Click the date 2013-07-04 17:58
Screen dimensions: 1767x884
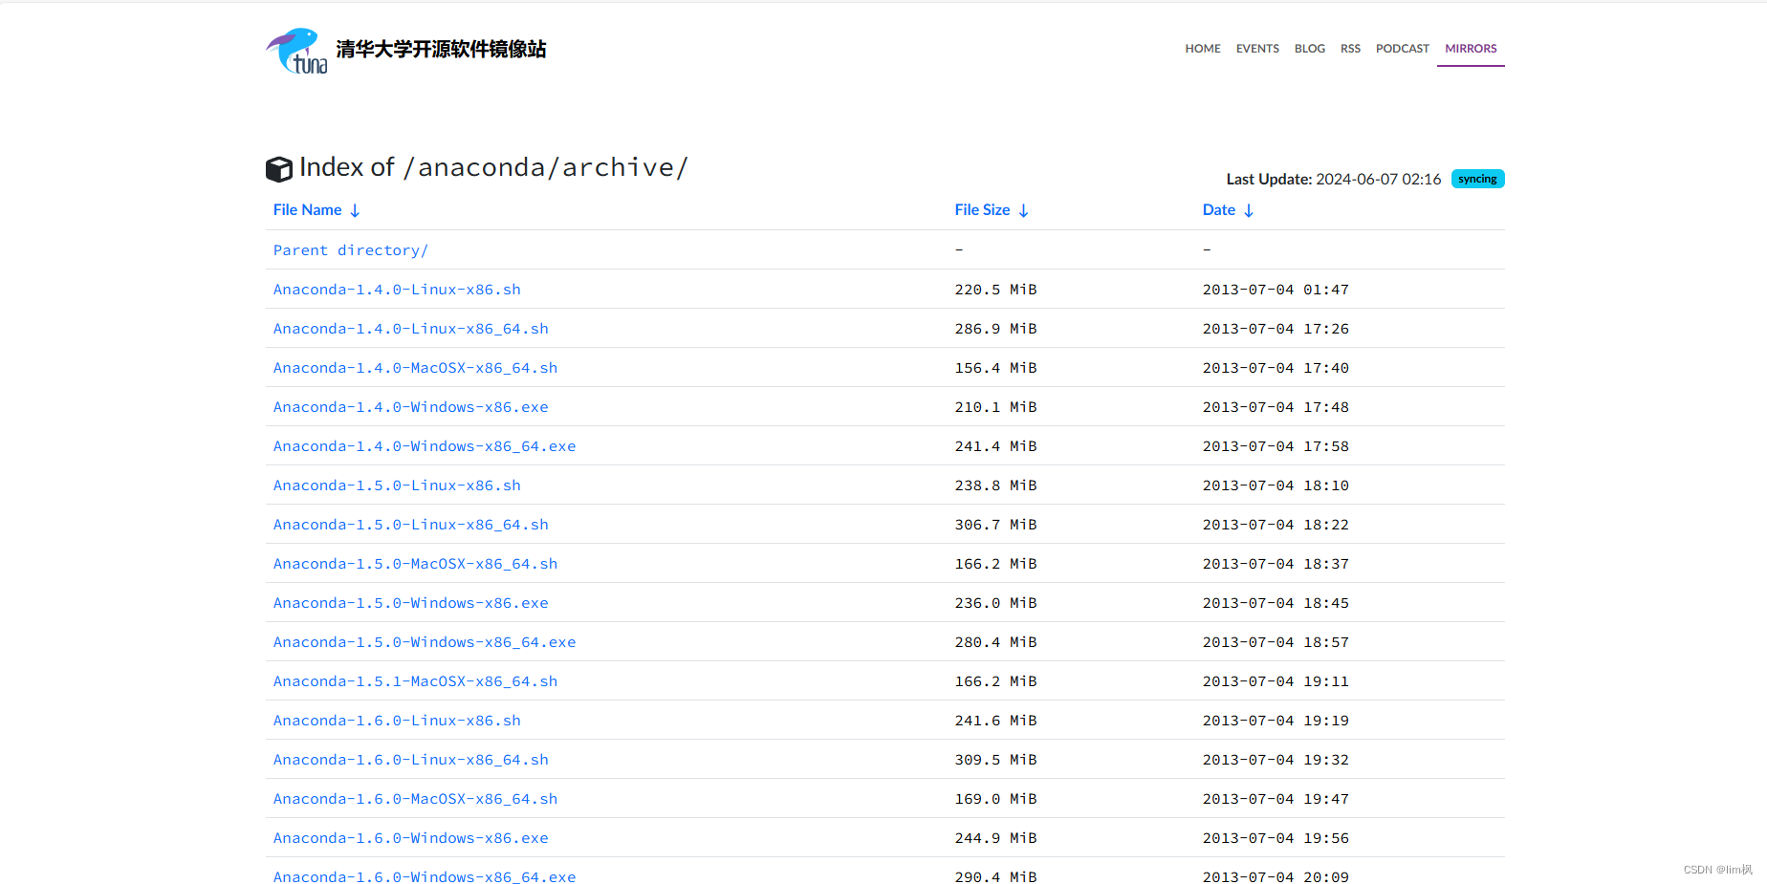click(x=1276, y=446)
